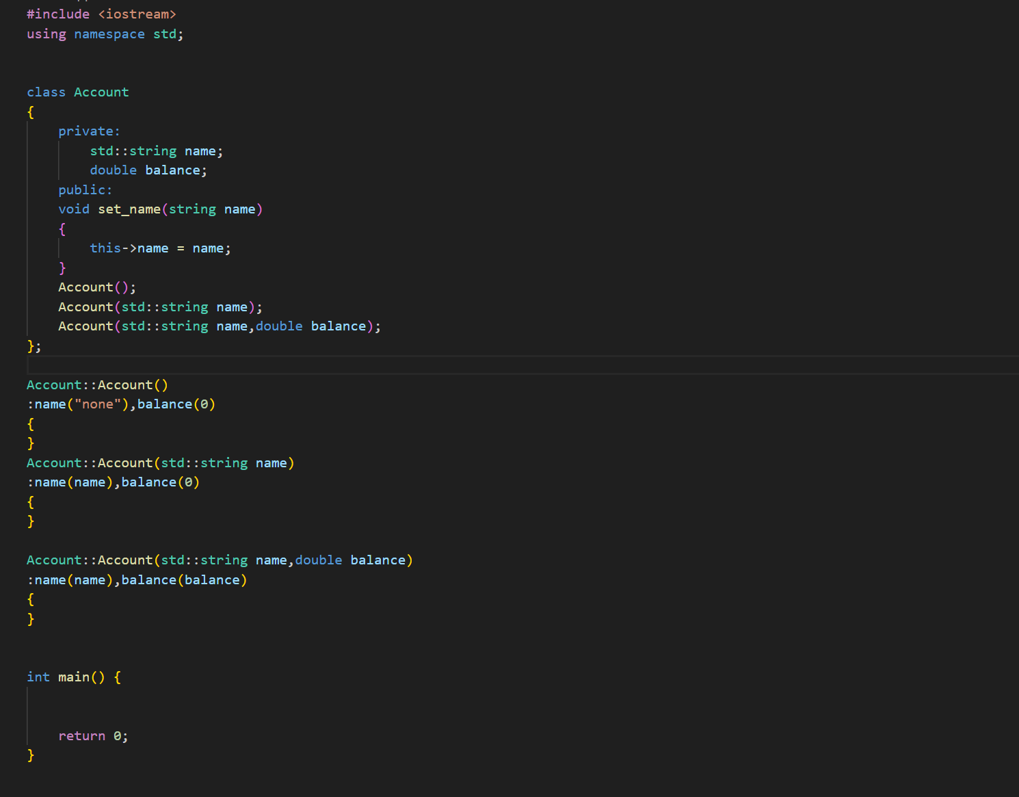Click "Account" in the "class Account" line

[101, 92]
